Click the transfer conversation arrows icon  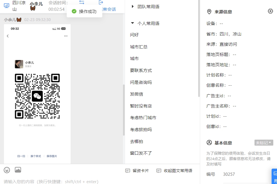[82, 2]
